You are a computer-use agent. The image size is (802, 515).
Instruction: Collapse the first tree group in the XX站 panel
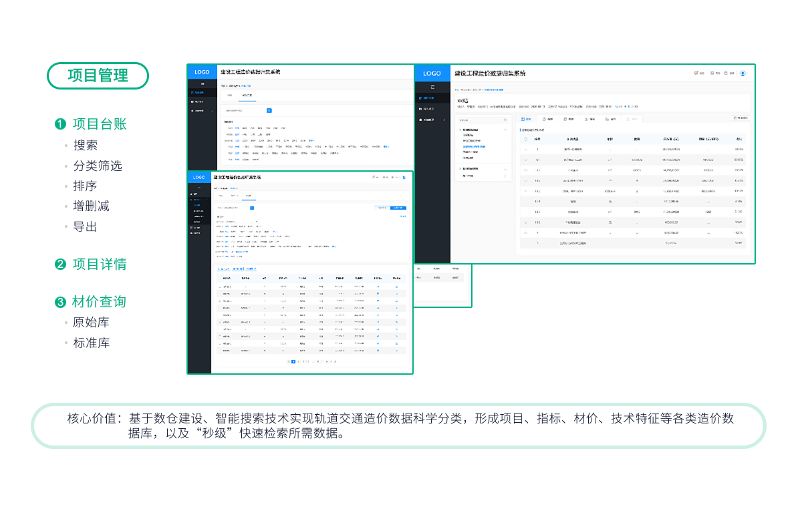[505, 129]
